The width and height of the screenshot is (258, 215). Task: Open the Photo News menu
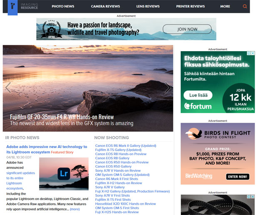(x=63, y=6)
